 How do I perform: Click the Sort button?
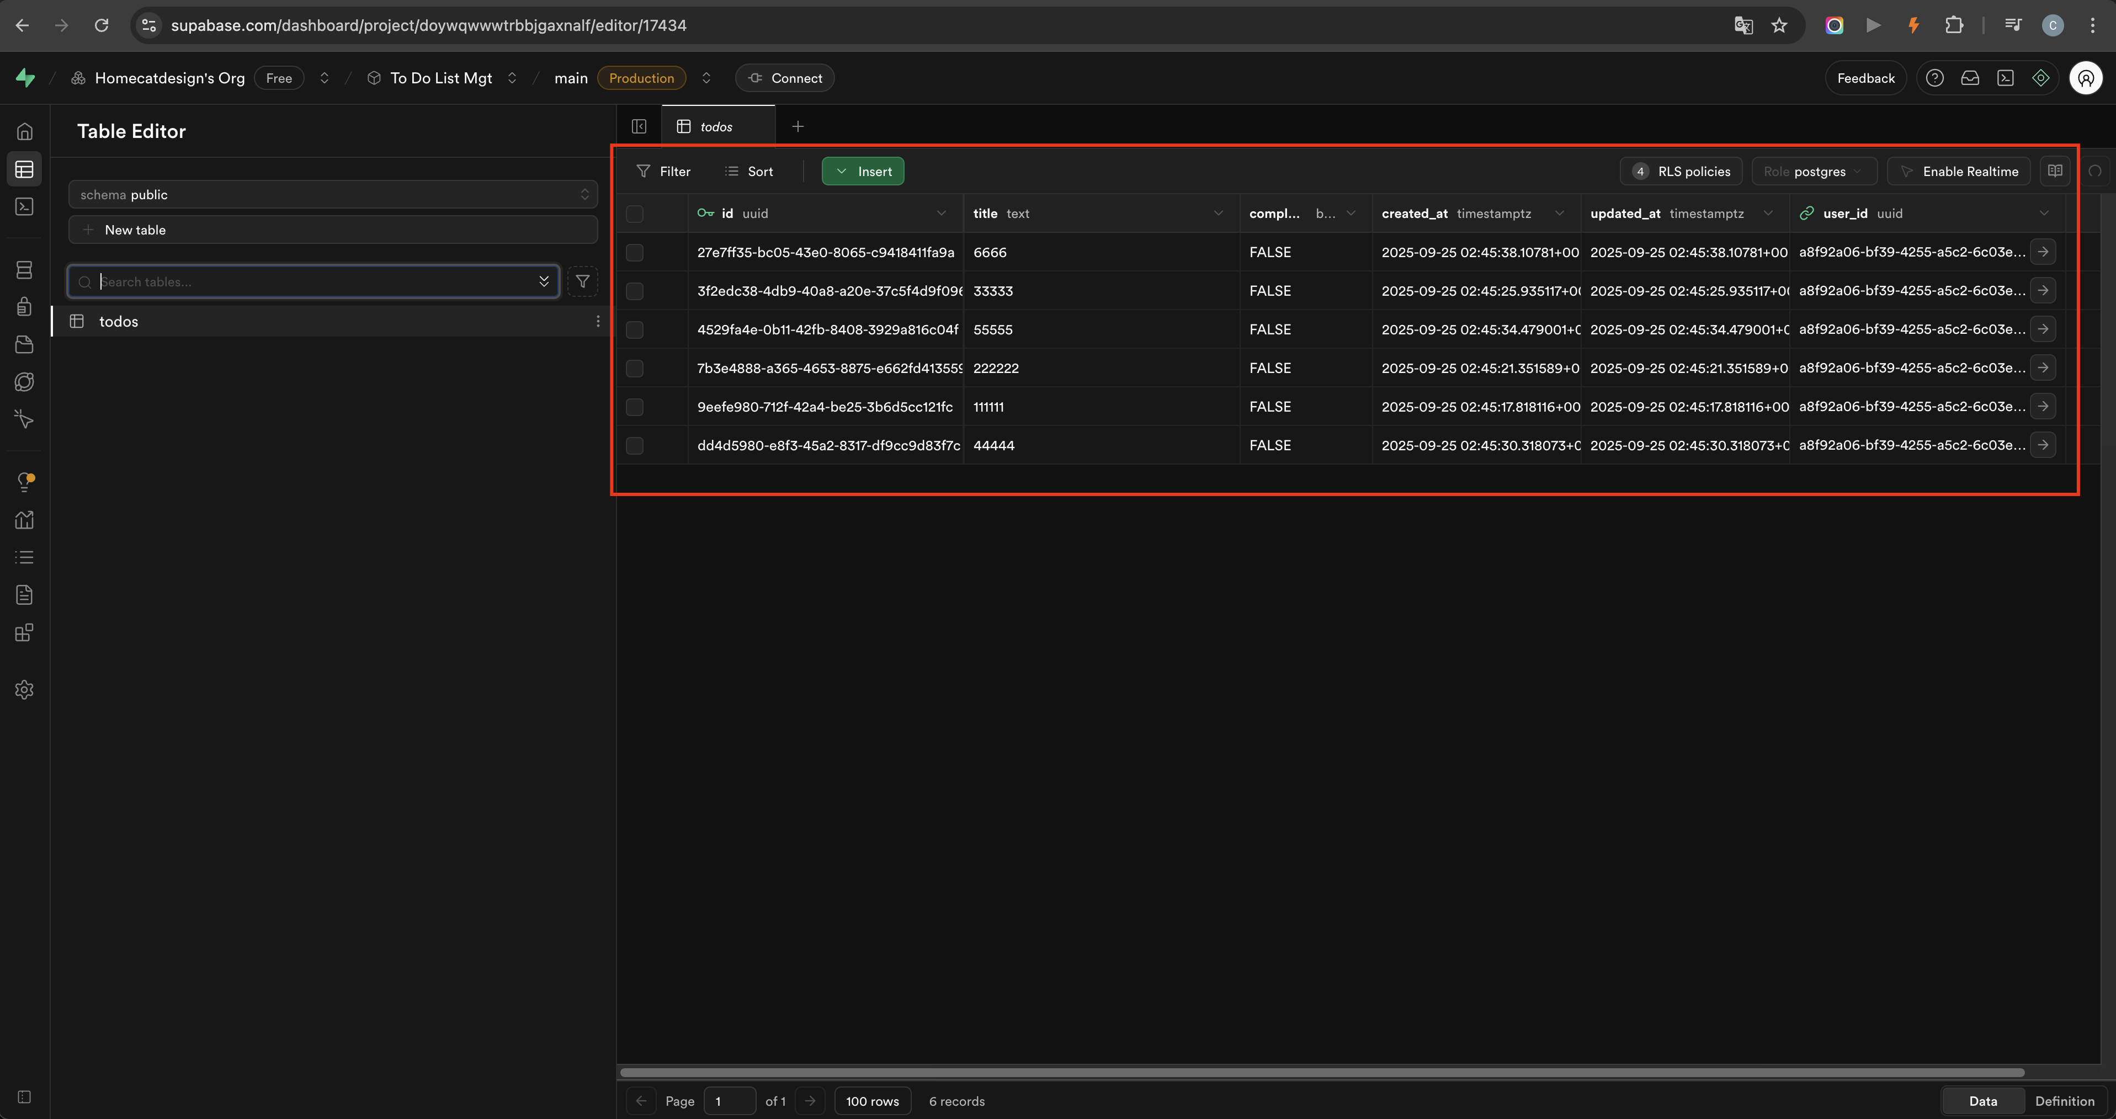coord(749,172)
